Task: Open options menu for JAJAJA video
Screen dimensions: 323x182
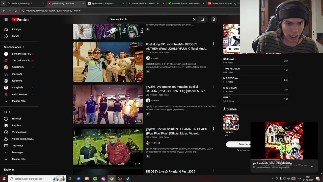Action: coord(213,86)
